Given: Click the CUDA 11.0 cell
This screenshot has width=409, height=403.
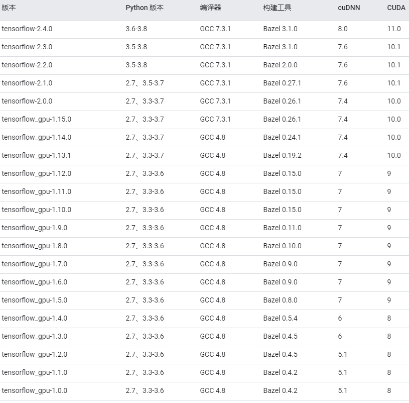Looking at the screenshot, I should point(394,29).
